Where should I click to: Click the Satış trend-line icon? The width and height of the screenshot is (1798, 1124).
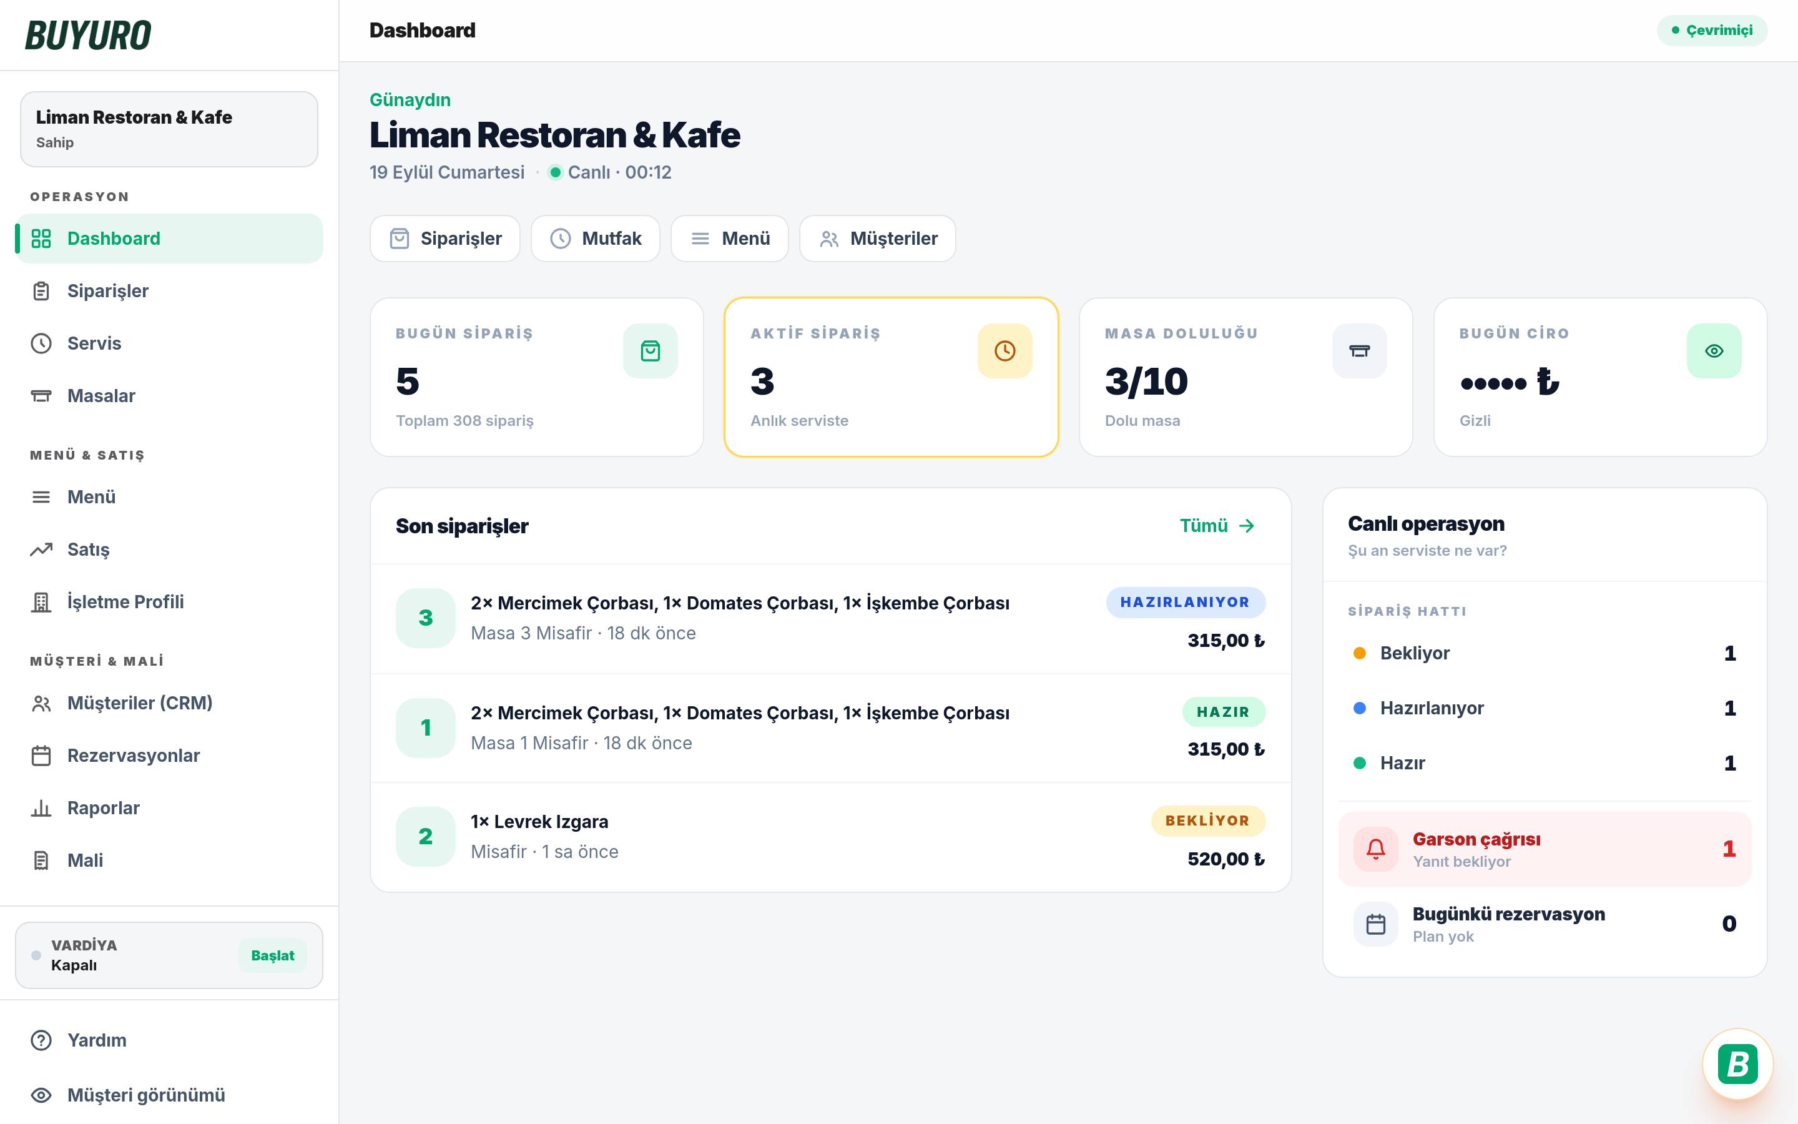[x=41, y=550]
